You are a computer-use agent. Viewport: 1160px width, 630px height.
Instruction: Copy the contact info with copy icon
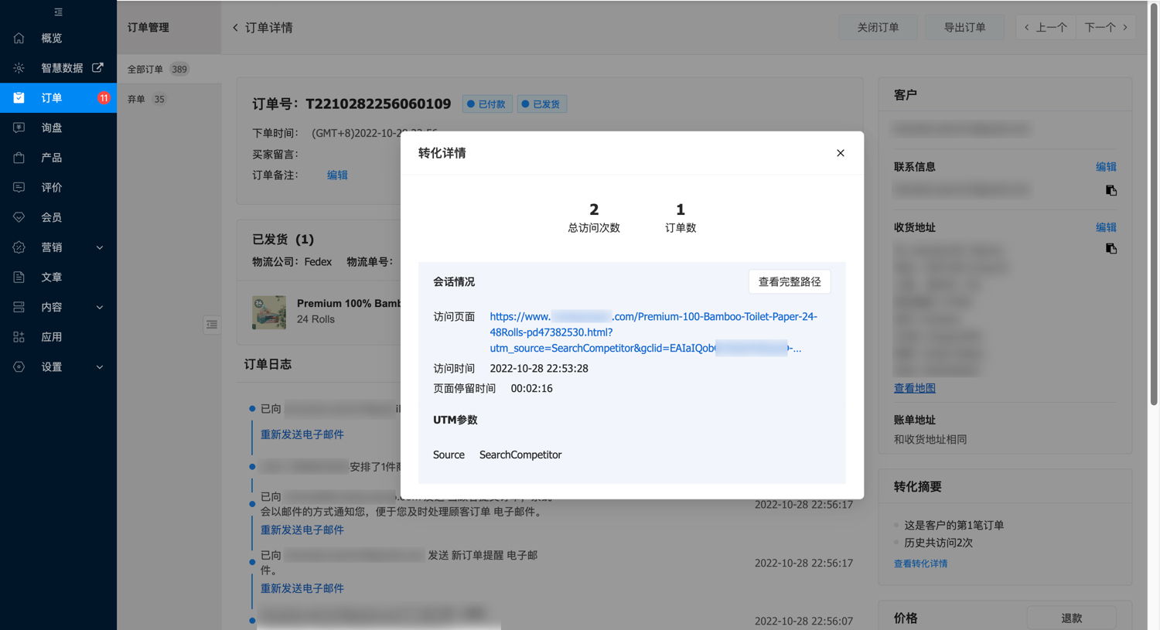pyautogui.click(x=1111, y=190)
